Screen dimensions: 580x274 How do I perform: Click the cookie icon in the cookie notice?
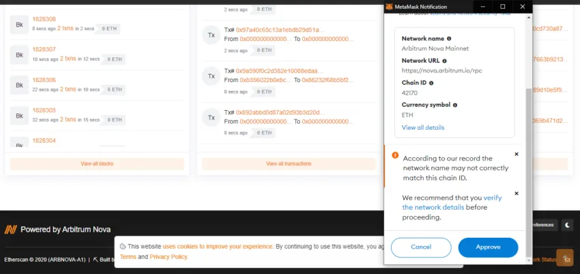[123, 247]
